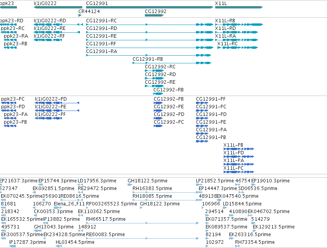Select protein l(1)G0222-PE
The image size is (327, 248).
click(x=57, y=111)
